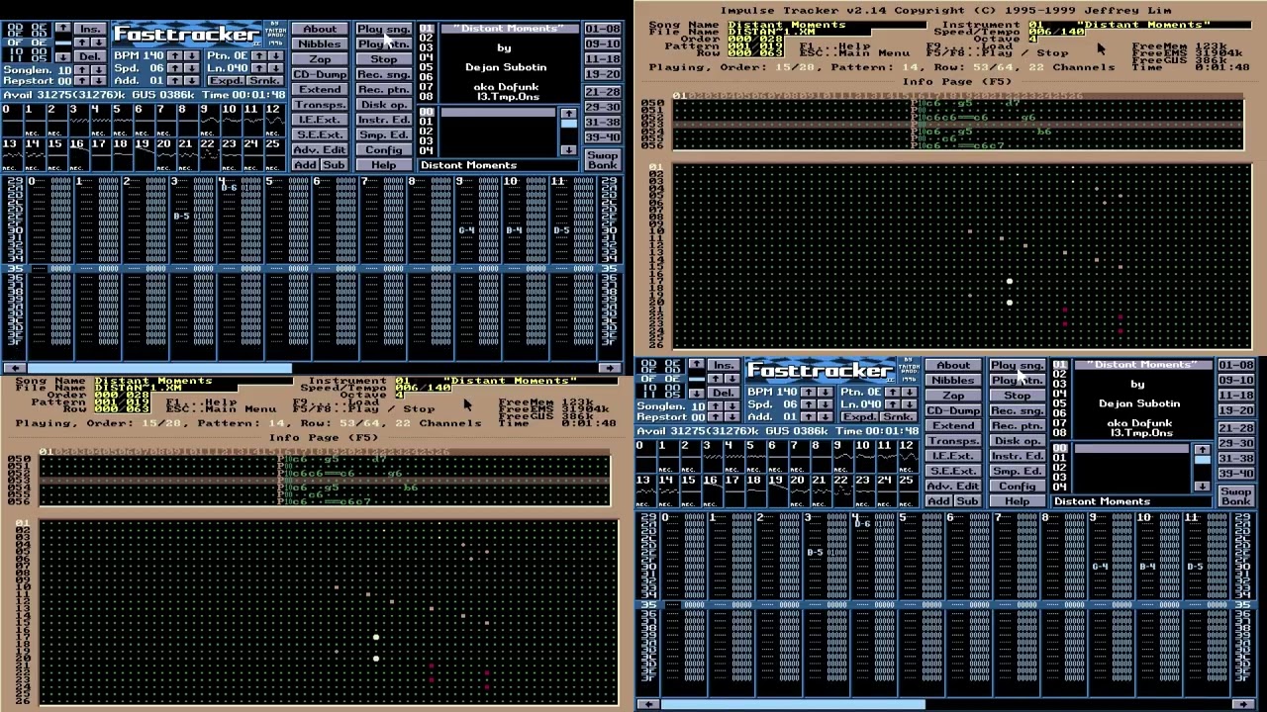Click Del. button in upper FastTracker
Screen dimensions: 1267x712
(90, 56)
